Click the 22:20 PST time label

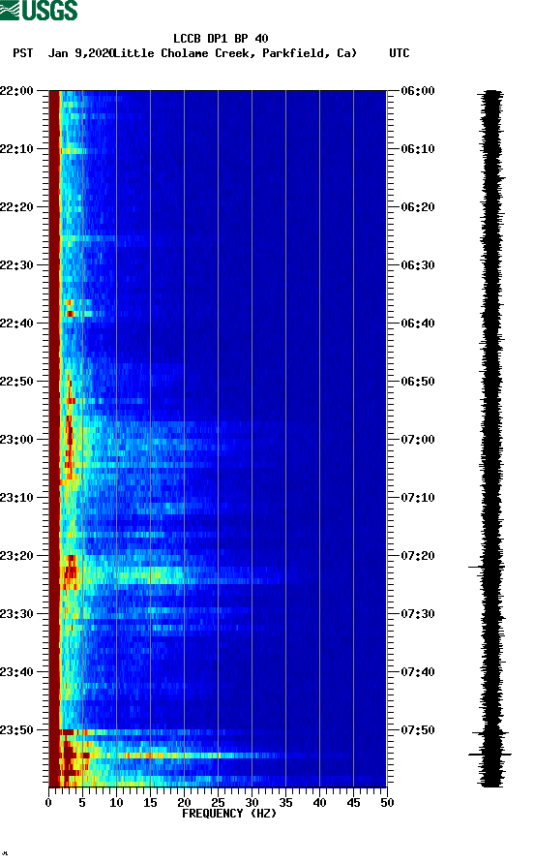click(x=16, y=207)
